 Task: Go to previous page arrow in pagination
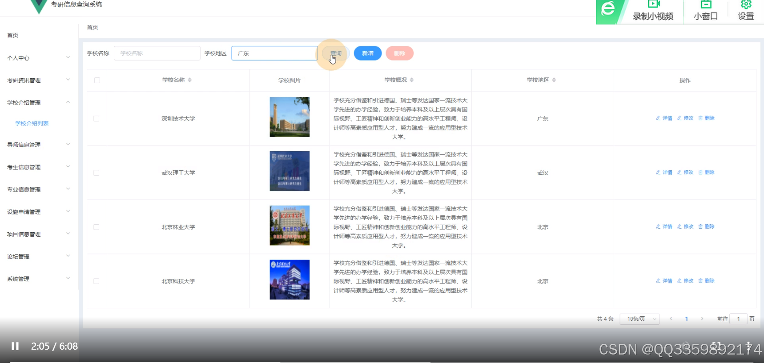pyautogui.click(x=671, y=319)
